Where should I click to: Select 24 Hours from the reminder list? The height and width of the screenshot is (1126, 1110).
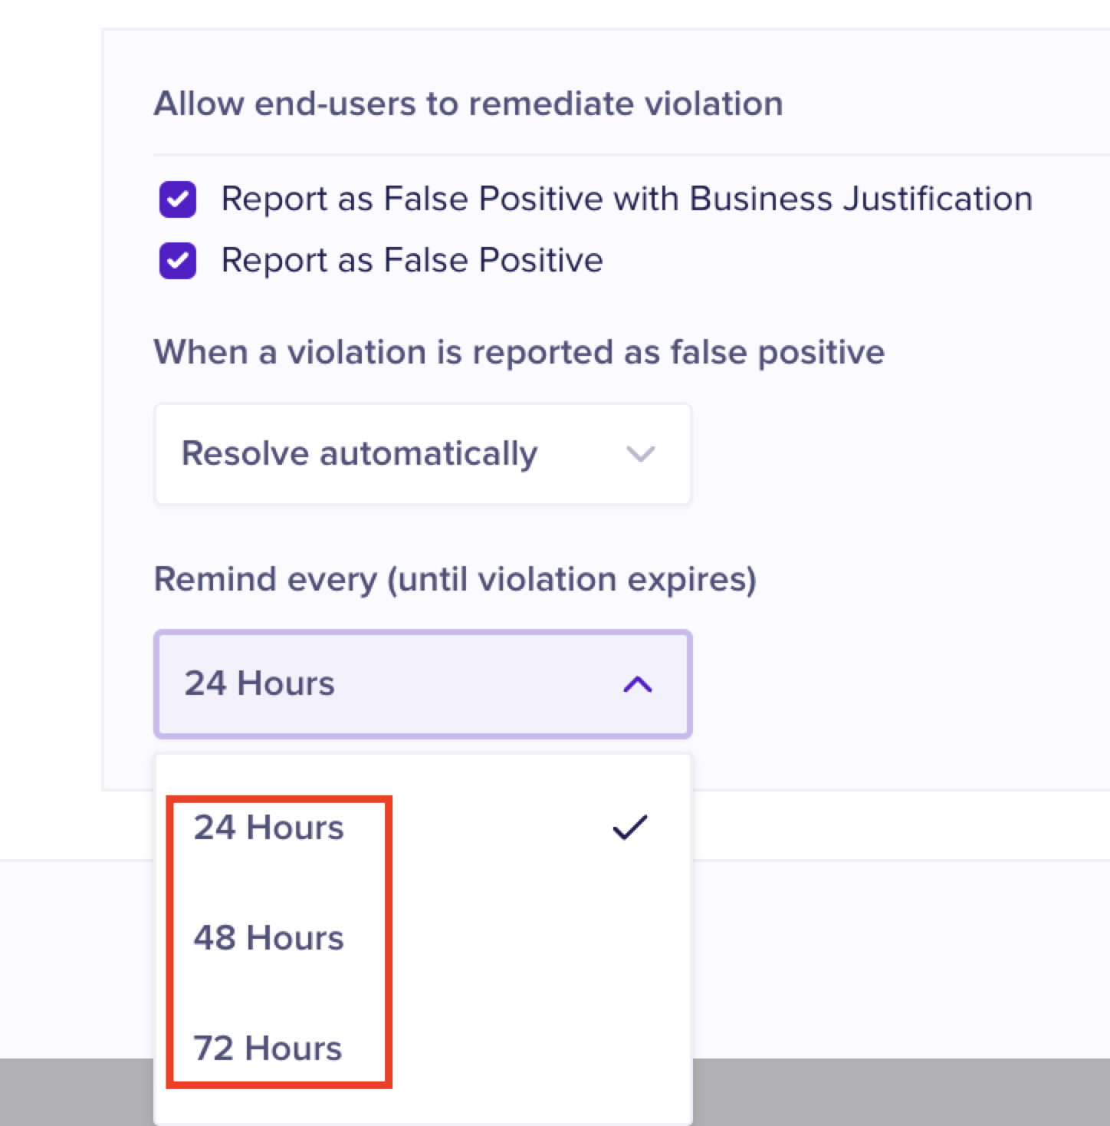(268, 828)
